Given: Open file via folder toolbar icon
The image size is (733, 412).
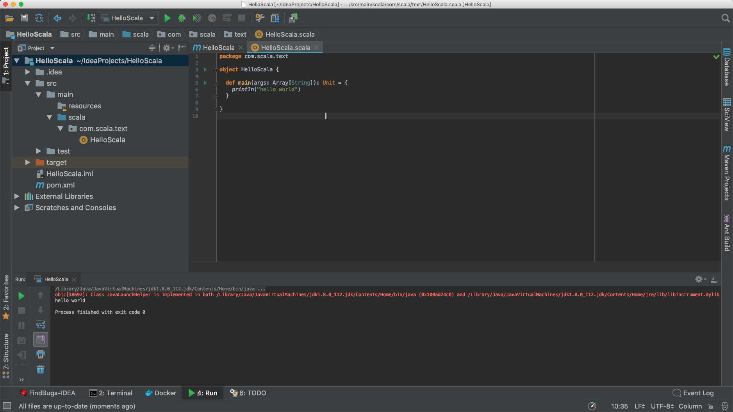Looking at the screenshot, I should point(9,18).
